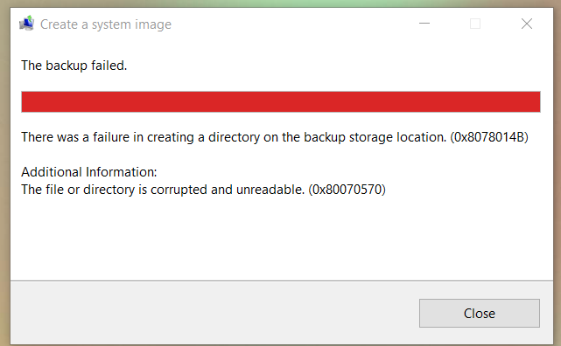
Task: Click the "Create a system image" title text
Action: (x=106, y=24)
